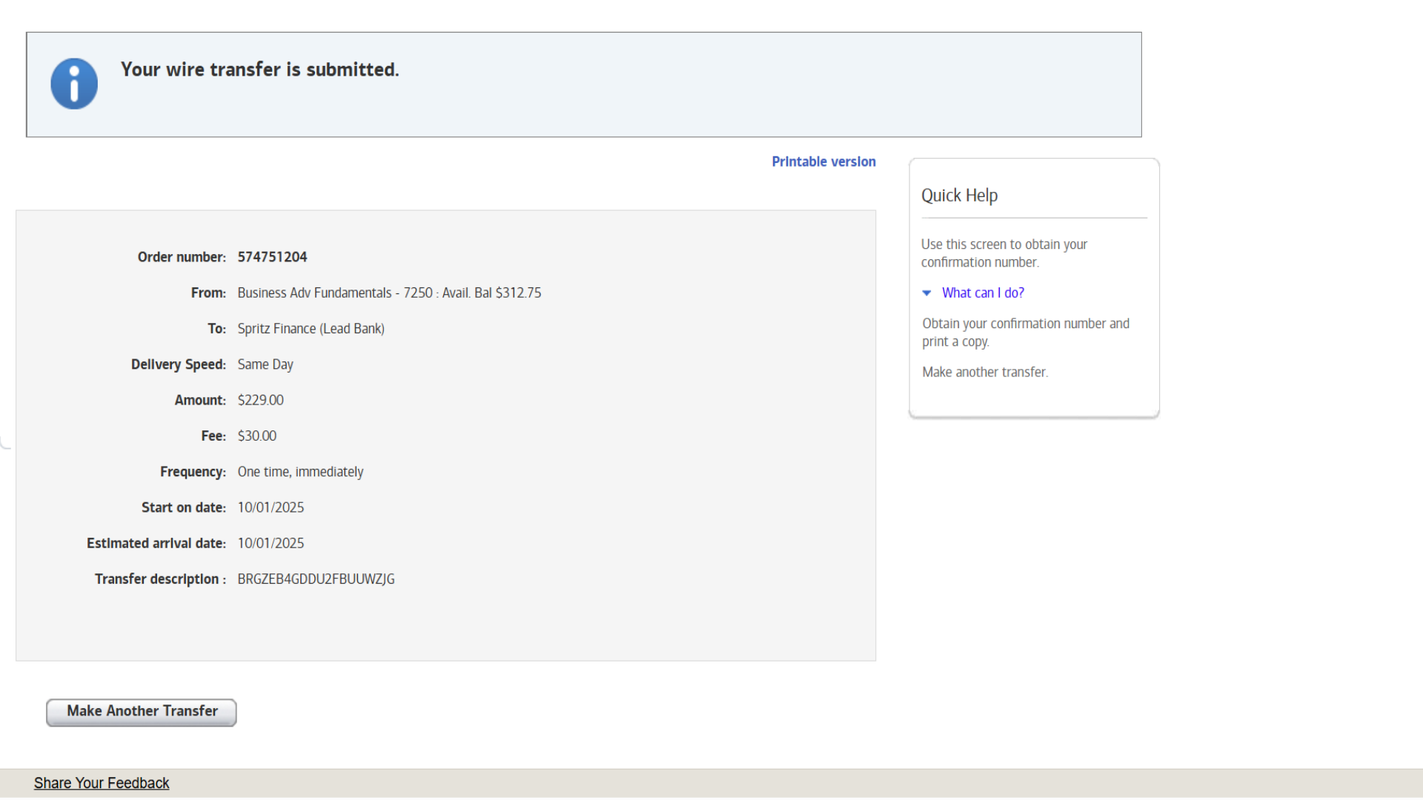Click the amount value $229.00
The height and width of the screenshot is (800, 1423).
tap(260, 400)
